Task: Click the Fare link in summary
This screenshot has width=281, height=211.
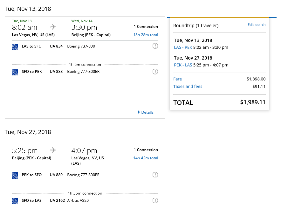Action: coord(178,79)
